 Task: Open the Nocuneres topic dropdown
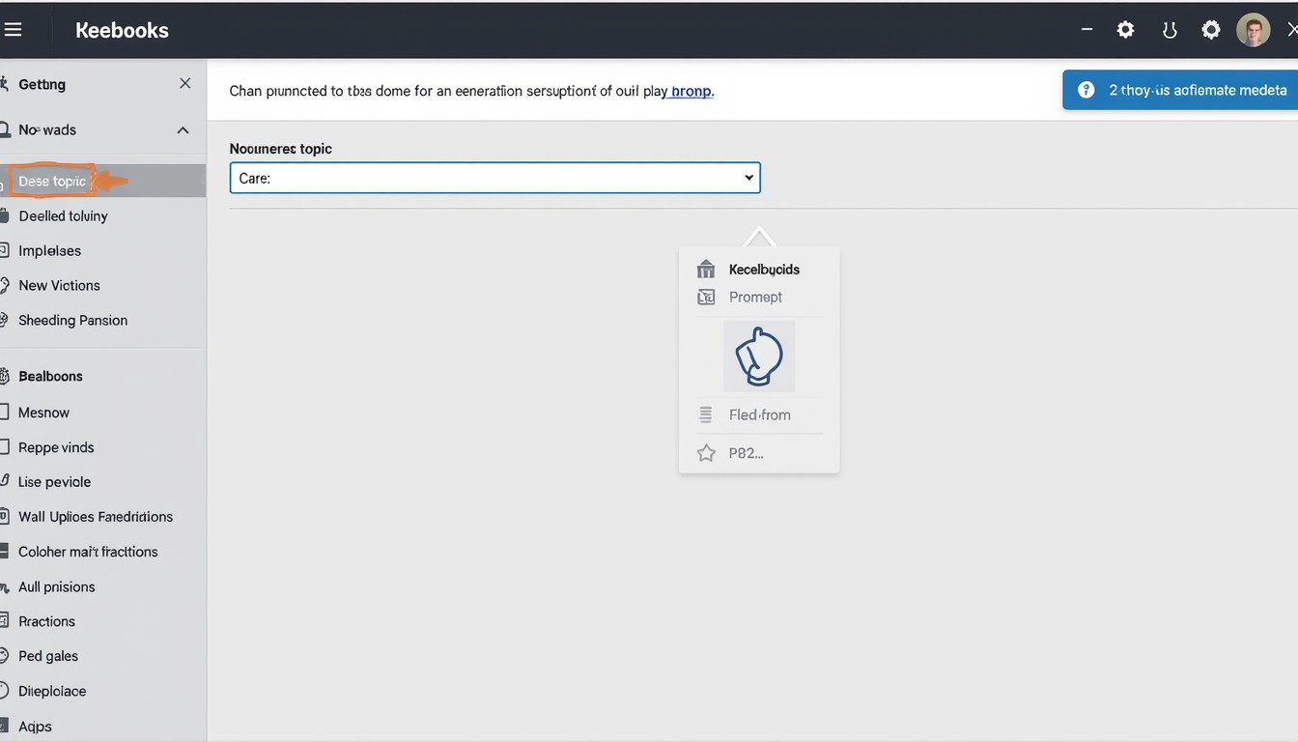point(494,178)
